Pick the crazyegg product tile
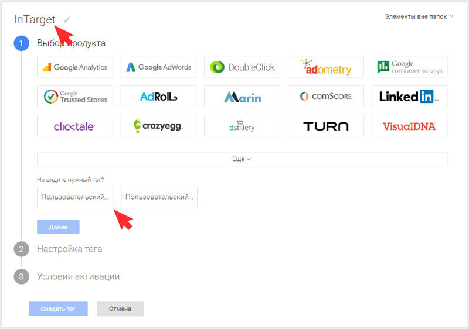Viewport: 469px width, 329px height. pos(158,126)
